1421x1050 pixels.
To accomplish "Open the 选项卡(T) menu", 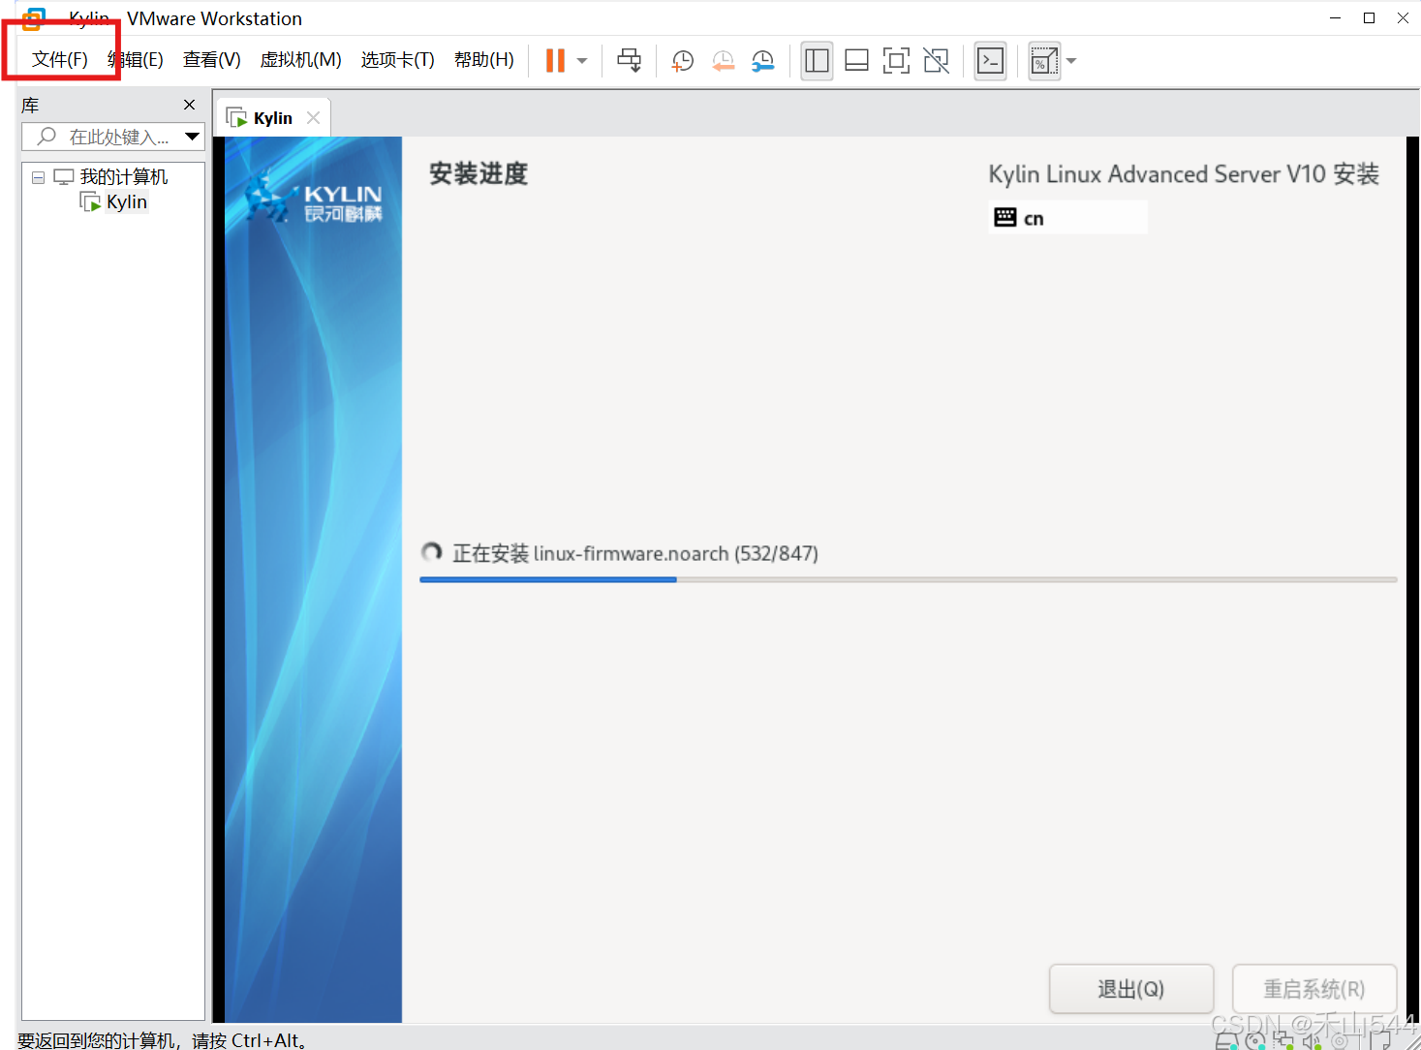I will [x=397, y=60].
